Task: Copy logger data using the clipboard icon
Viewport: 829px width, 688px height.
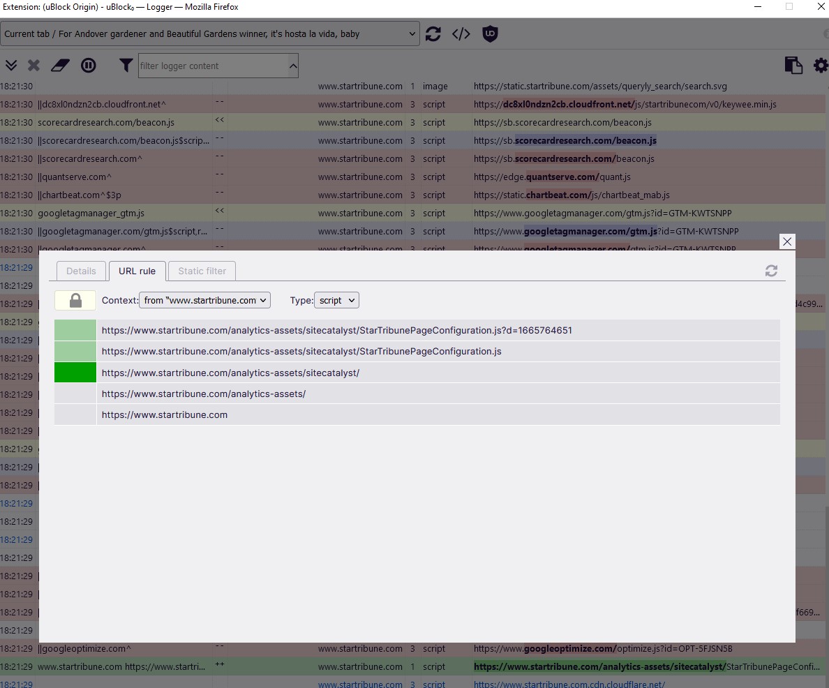Action: (x=793, y=65)
